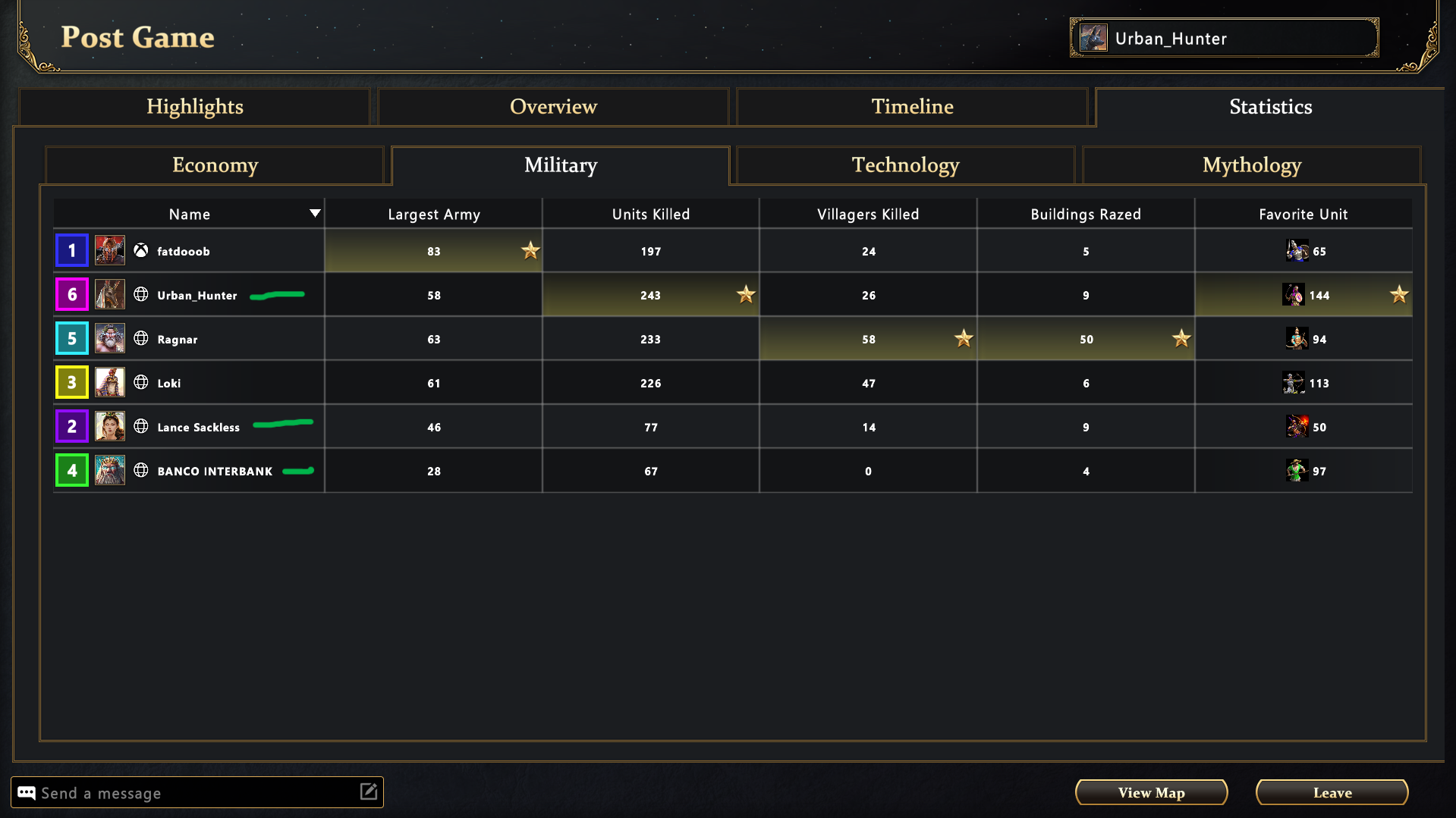
Task: Click Loki's favorite unit icon
Action: click(x=1293, y=382)
